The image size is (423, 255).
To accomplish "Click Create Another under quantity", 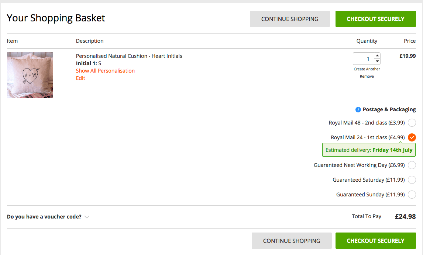I will tap(367, 69).
